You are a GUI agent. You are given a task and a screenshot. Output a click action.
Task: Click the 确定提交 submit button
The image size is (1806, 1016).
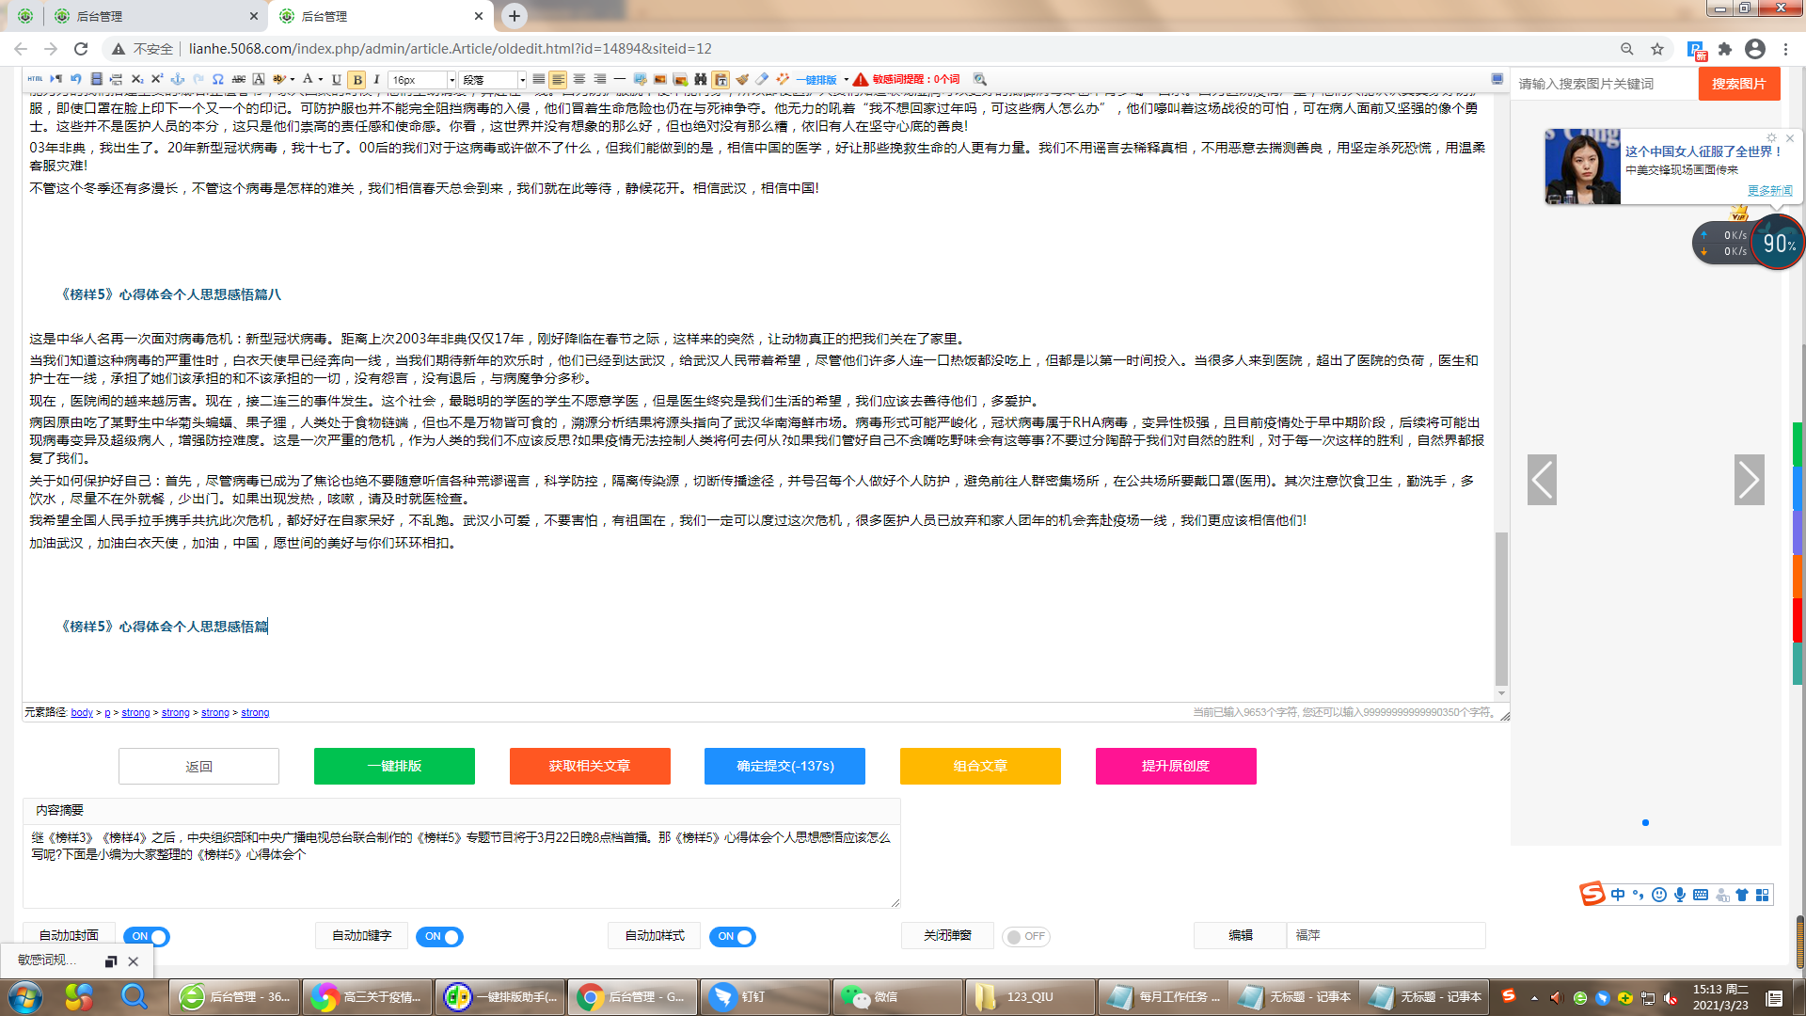tap(785, 766)
